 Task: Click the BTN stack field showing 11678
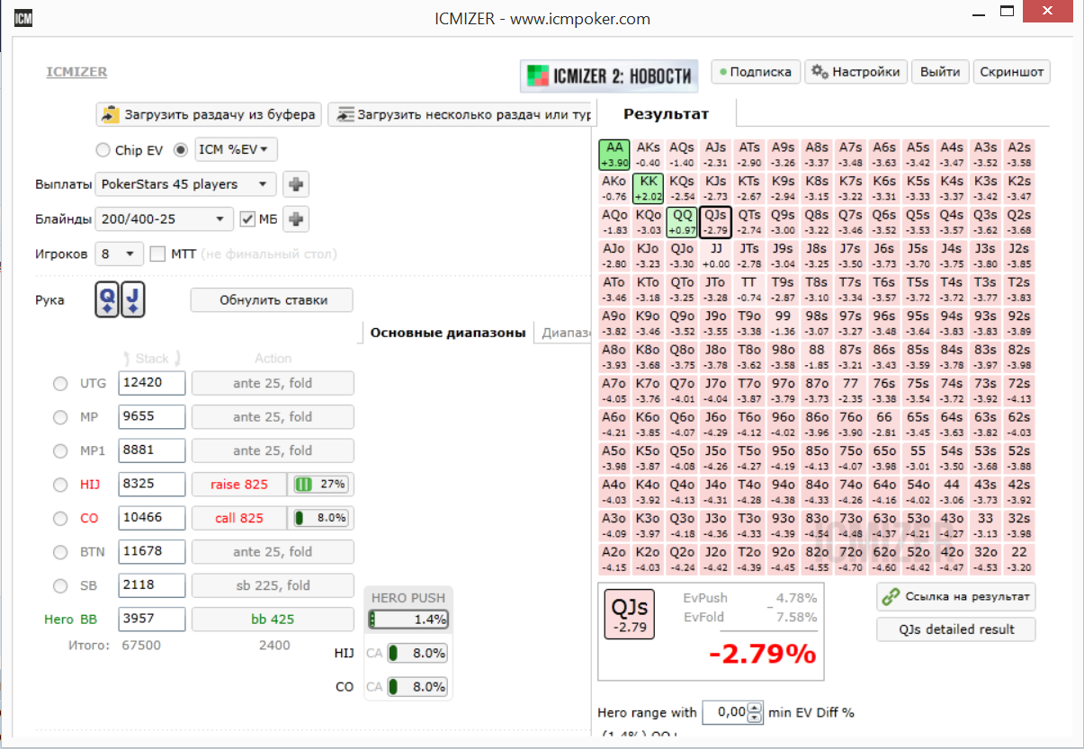click(152, 552)
